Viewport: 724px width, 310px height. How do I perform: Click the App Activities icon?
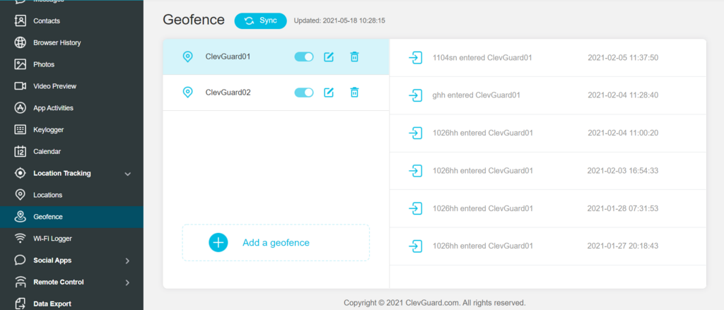21,107
